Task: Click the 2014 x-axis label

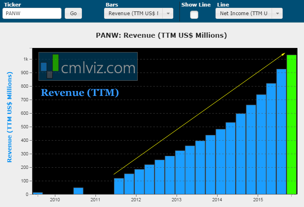Action: 217,200
